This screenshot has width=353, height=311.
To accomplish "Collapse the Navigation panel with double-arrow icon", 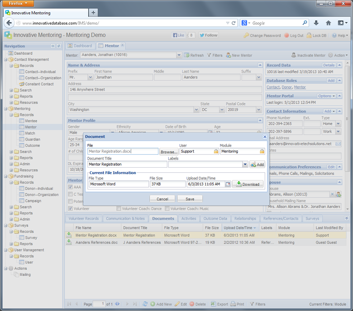I will point(53,46).
